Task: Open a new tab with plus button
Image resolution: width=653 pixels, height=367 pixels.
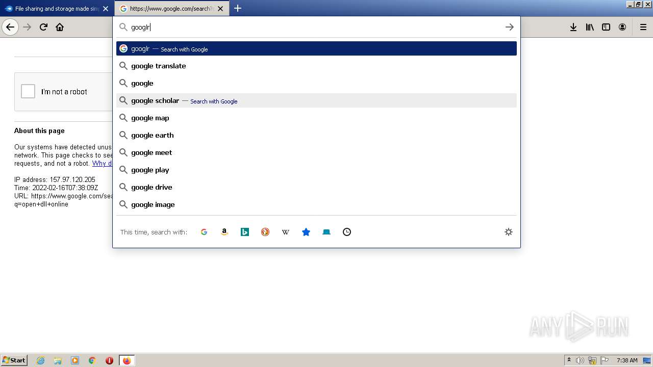Action: pyautogui.click(x=238, y=8)
